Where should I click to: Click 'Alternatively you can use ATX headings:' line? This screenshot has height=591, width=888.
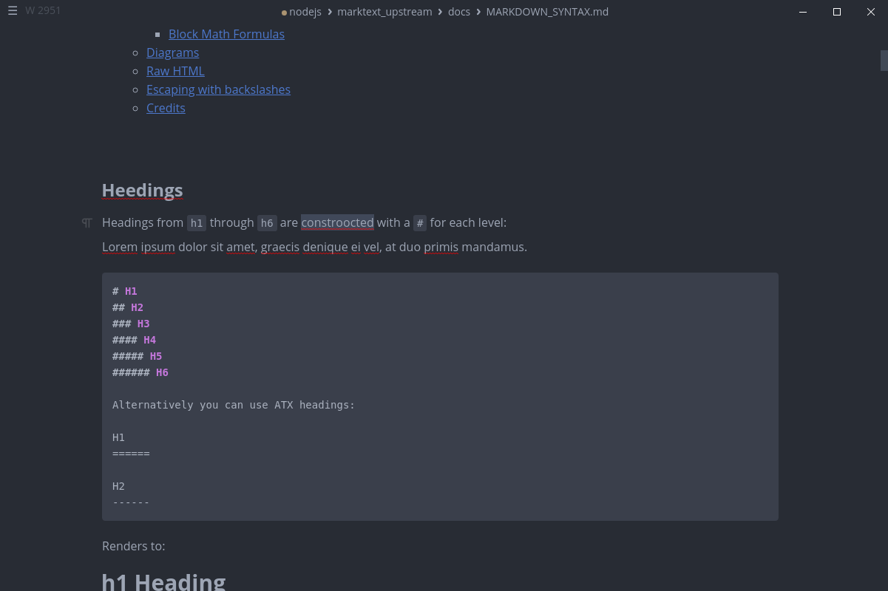point(234,405)
